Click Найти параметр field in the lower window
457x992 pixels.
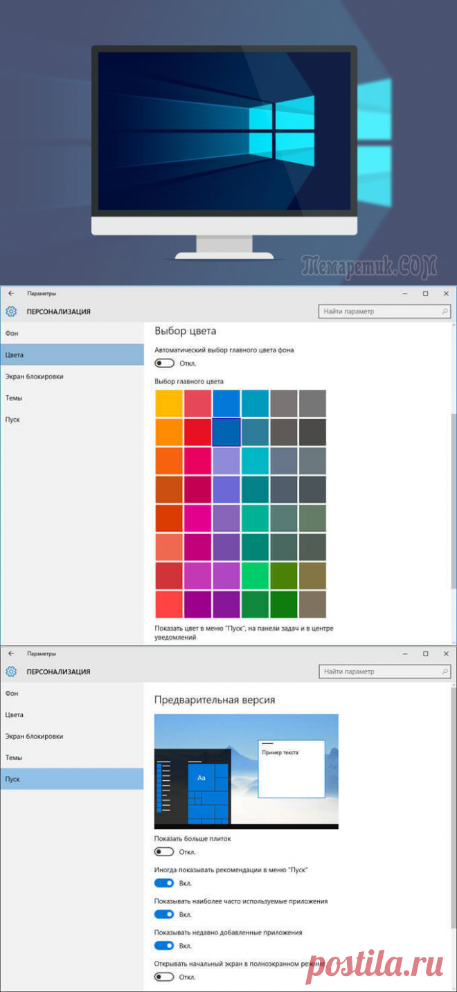(385, 671)
